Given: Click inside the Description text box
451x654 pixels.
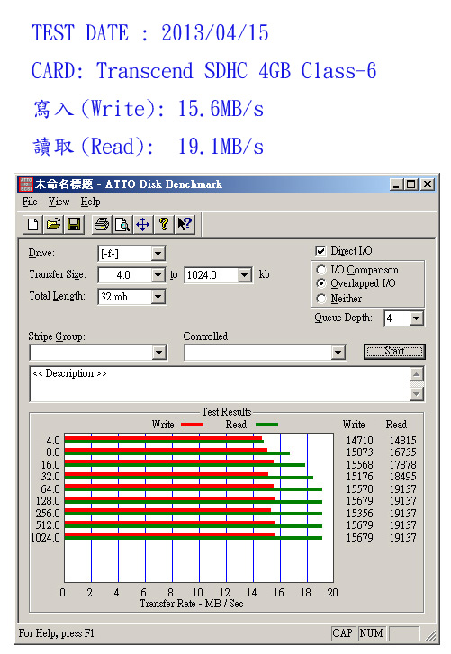Looking at the screenshot, I should tap(221, 384).
